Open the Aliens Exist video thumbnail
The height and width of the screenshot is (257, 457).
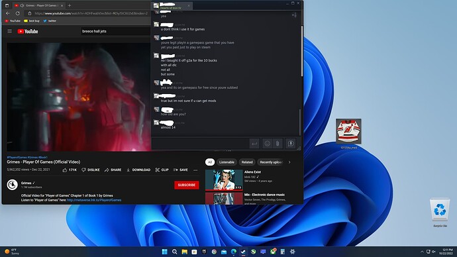coord(224,180)
